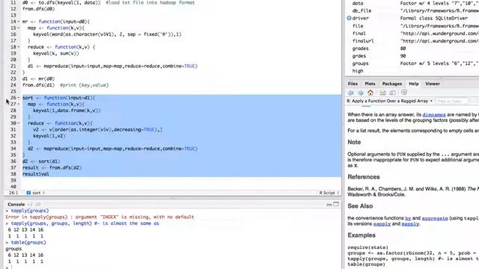
Task: Click the Find in Topic search field
Action: [452, 101]
